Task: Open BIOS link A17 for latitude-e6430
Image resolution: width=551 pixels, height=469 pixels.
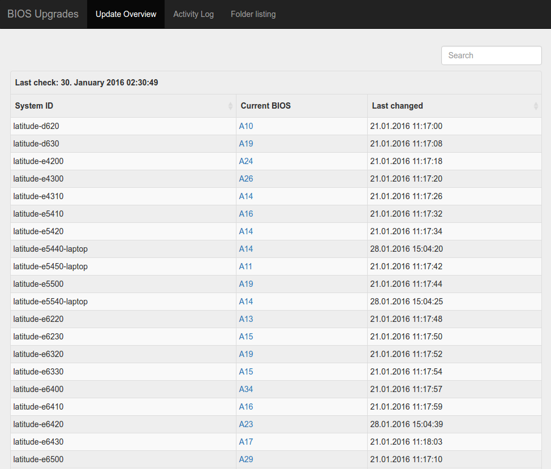Action: coord(246,442)
